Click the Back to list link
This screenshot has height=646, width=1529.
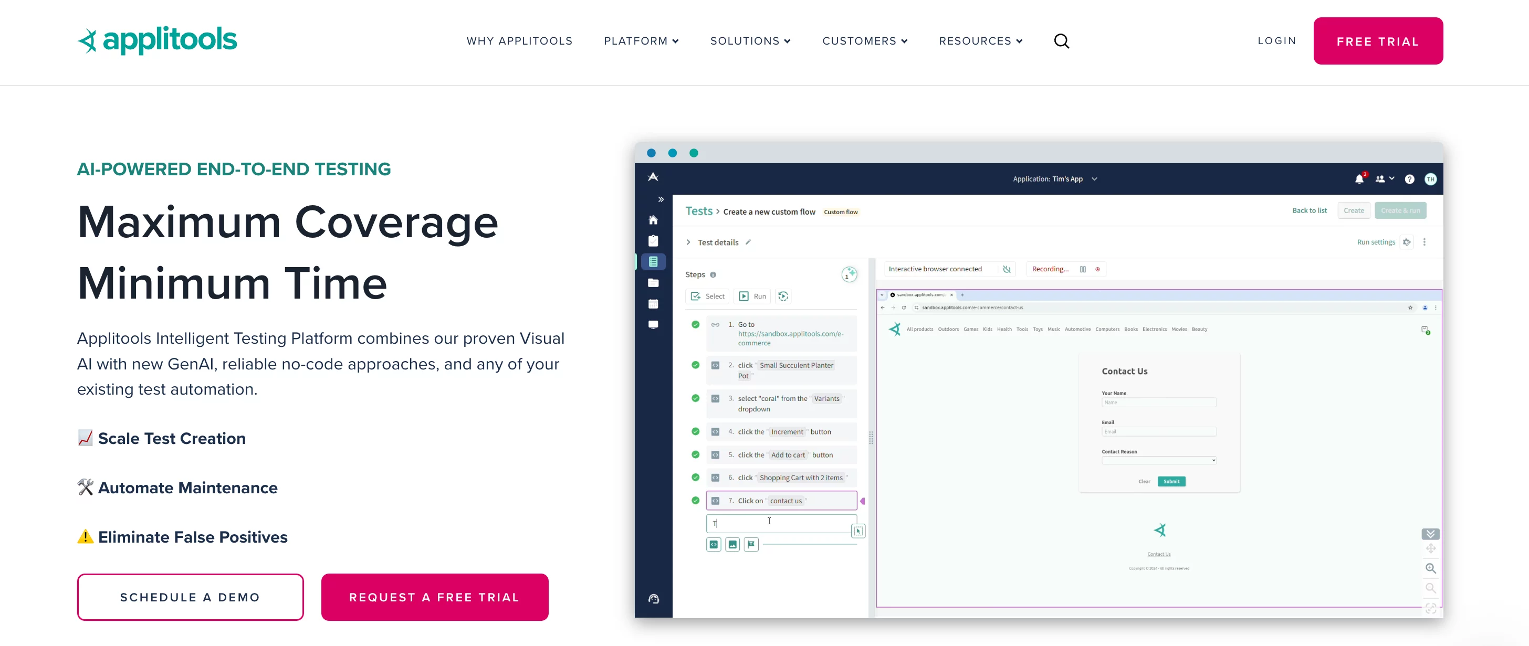1310,210
